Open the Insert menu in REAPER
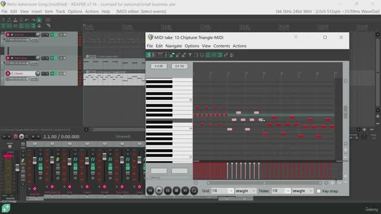The height and width of the screenshot is (214, 381). click(x=36, y=11)
